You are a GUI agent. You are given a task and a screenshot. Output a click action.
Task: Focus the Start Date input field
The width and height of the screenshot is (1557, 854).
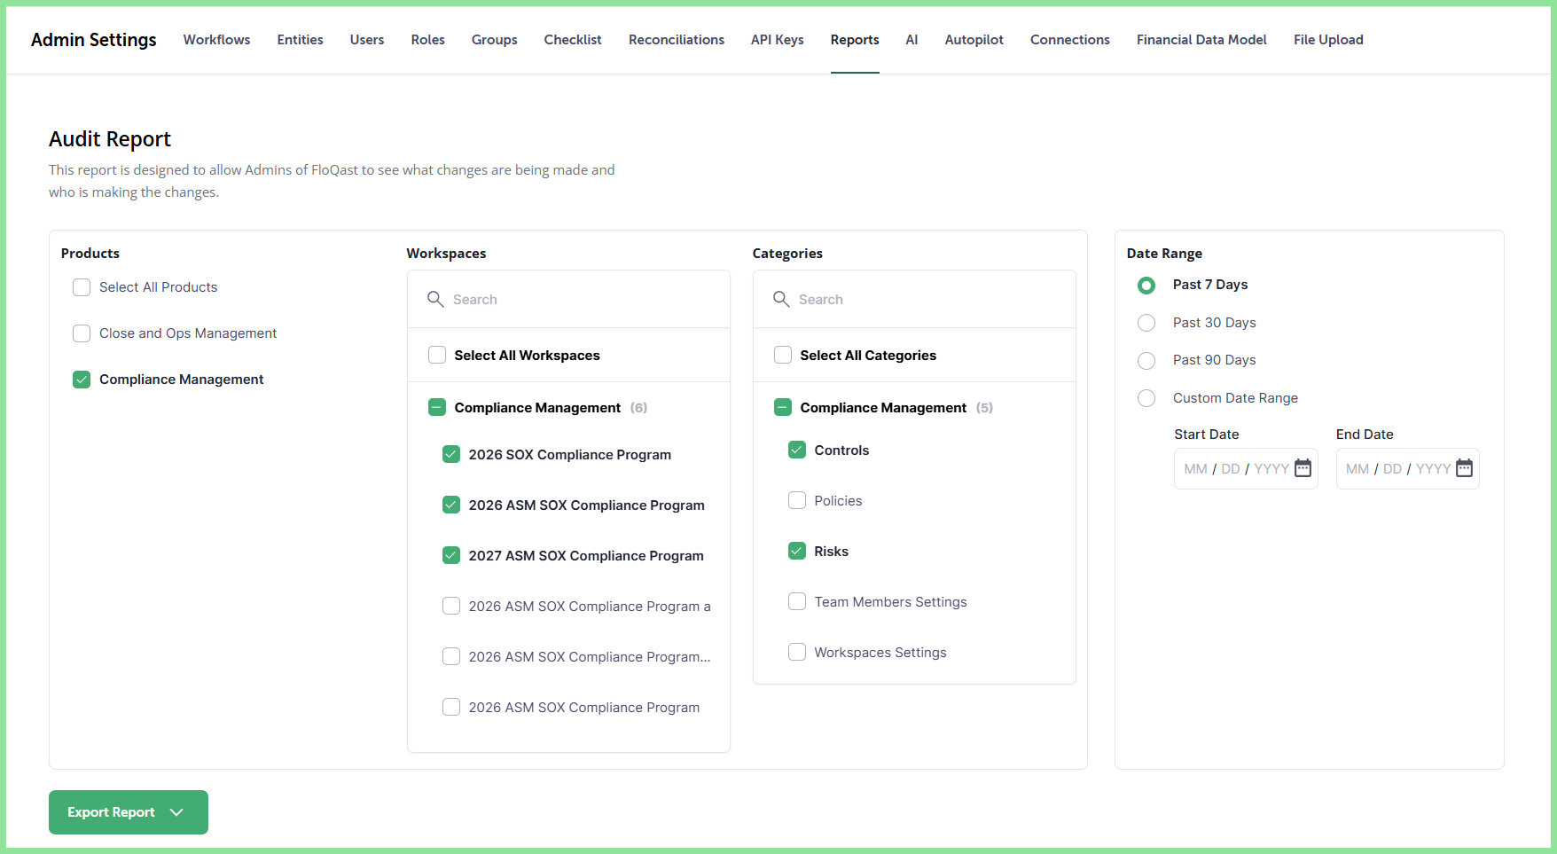click(x=1246, y=468)
